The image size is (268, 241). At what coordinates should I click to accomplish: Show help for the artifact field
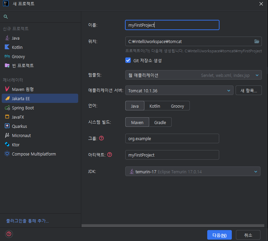[110, 155]
